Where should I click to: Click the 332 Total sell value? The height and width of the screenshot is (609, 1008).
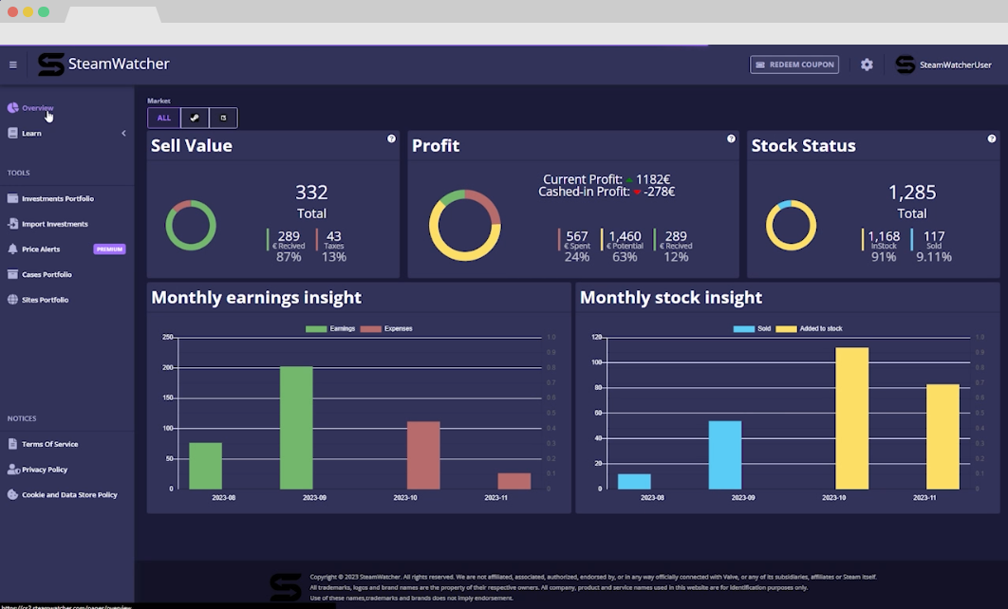point(311,192)
